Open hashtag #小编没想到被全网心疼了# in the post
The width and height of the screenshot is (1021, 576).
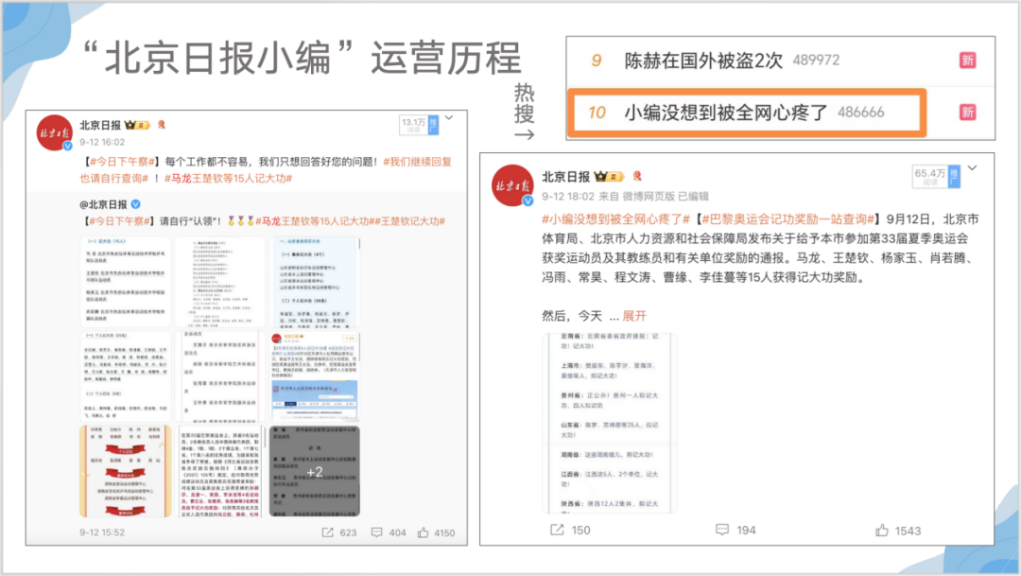coord(615,219)
